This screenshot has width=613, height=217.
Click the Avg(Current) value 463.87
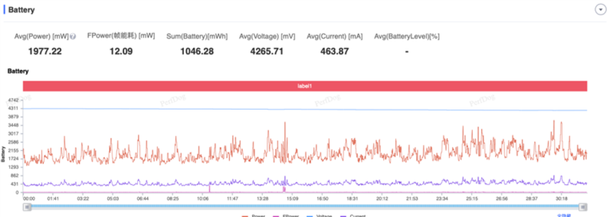(334, 51)
